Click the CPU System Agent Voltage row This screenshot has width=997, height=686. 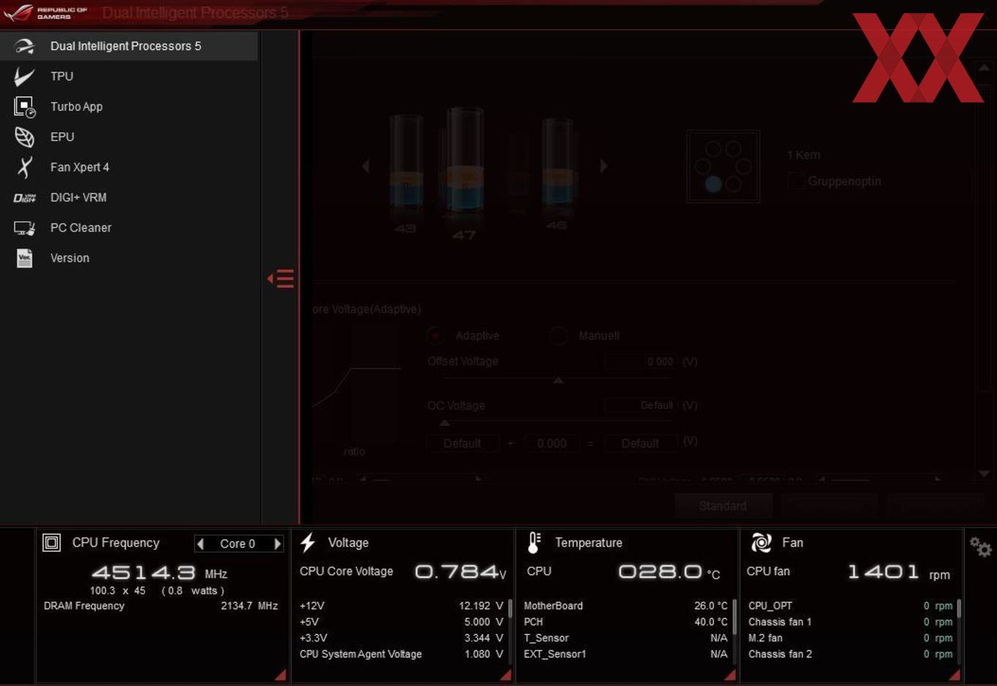tap(401, 654)
